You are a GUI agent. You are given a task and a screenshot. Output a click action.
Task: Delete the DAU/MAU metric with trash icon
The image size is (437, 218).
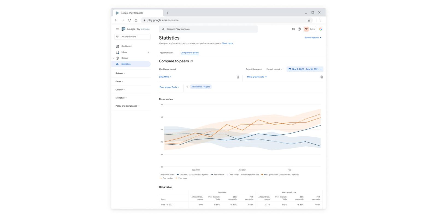pos(238,77)
